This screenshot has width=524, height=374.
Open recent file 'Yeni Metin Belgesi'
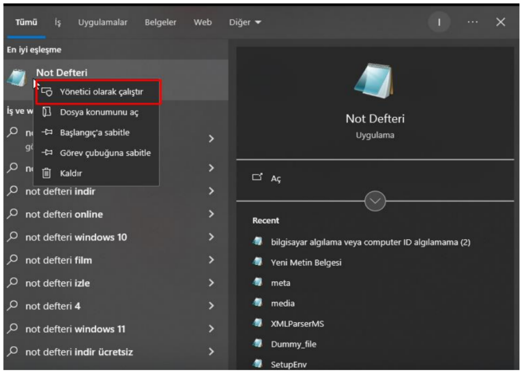tap(306, 262)
